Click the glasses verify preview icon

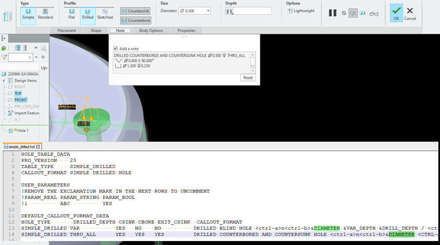tap(374, 14)
